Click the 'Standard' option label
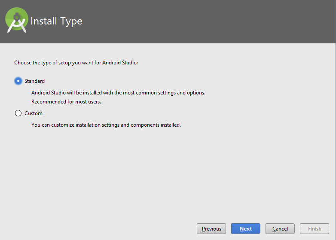336x240 pixels. 34,81
